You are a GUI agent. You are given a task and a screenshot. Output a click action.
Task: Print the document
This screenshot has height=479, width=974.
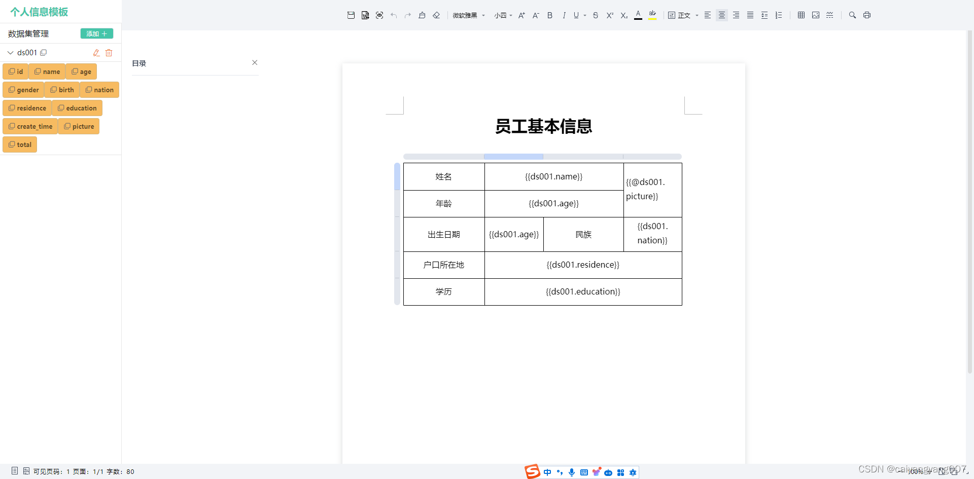(x=867, y=15)
